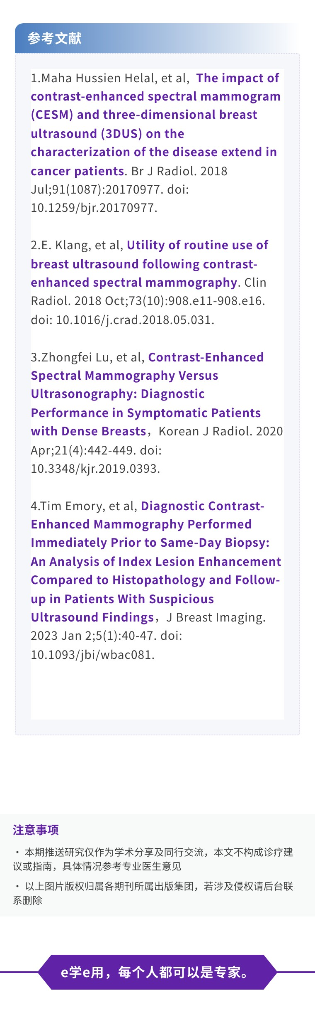This screenshot has width=315, height=1027.
Task: Click the "Korean J Radiol. 2020" journal citation
Action: coord(220,431)
